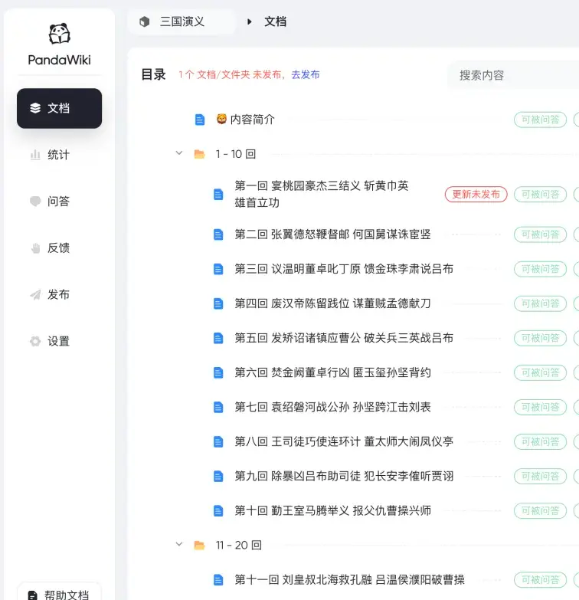
Task: Open 第十一回 刘皇叔北海救孔融 document
Action: point(349,580)
